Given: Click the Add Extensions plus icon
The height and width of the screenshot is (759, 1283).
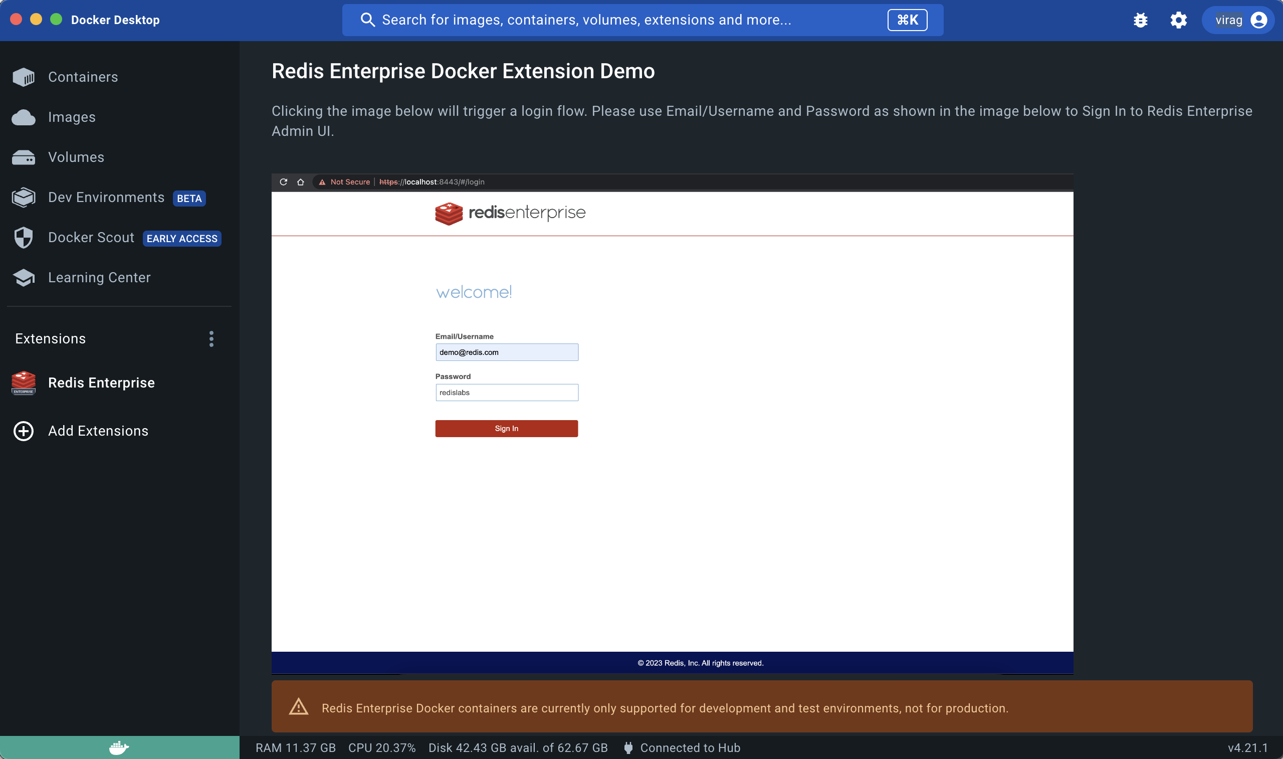Looking at the screenshot, I should click(x=24, y=431).
